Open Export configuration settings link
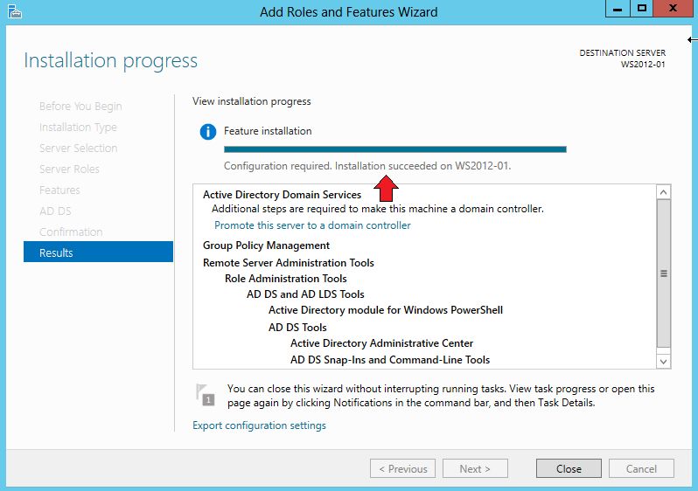Screen dimensions: 698x491 coord(259,425)
